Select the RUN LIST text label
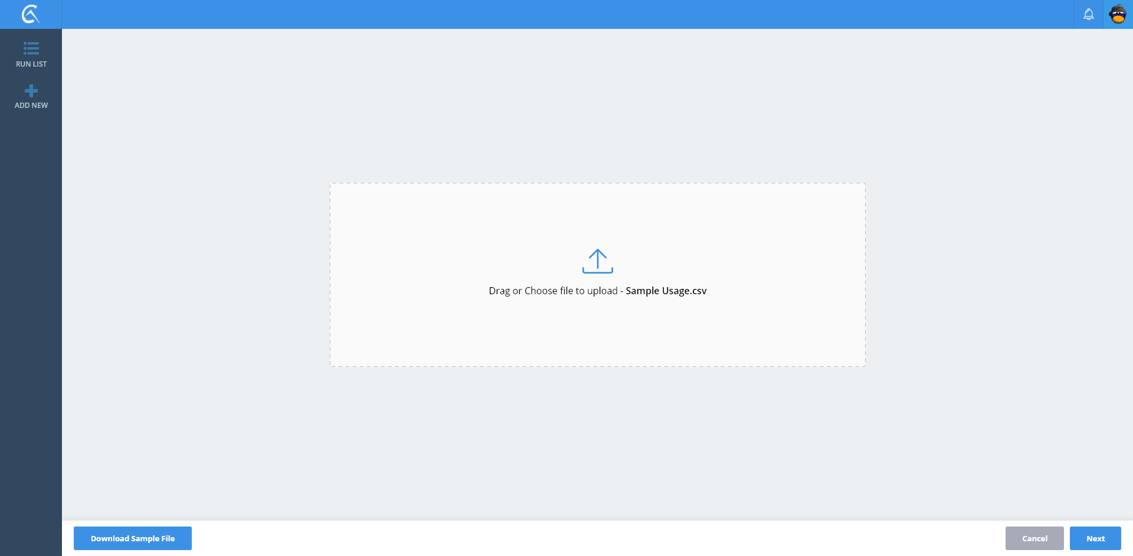This screenshot has width=1133, height=556. pos(31,64)
